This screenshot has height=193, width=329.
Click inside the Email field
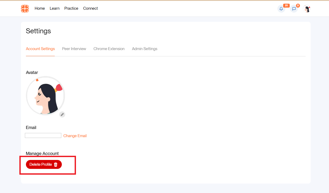pyautogui.click(x=43, y=136)
